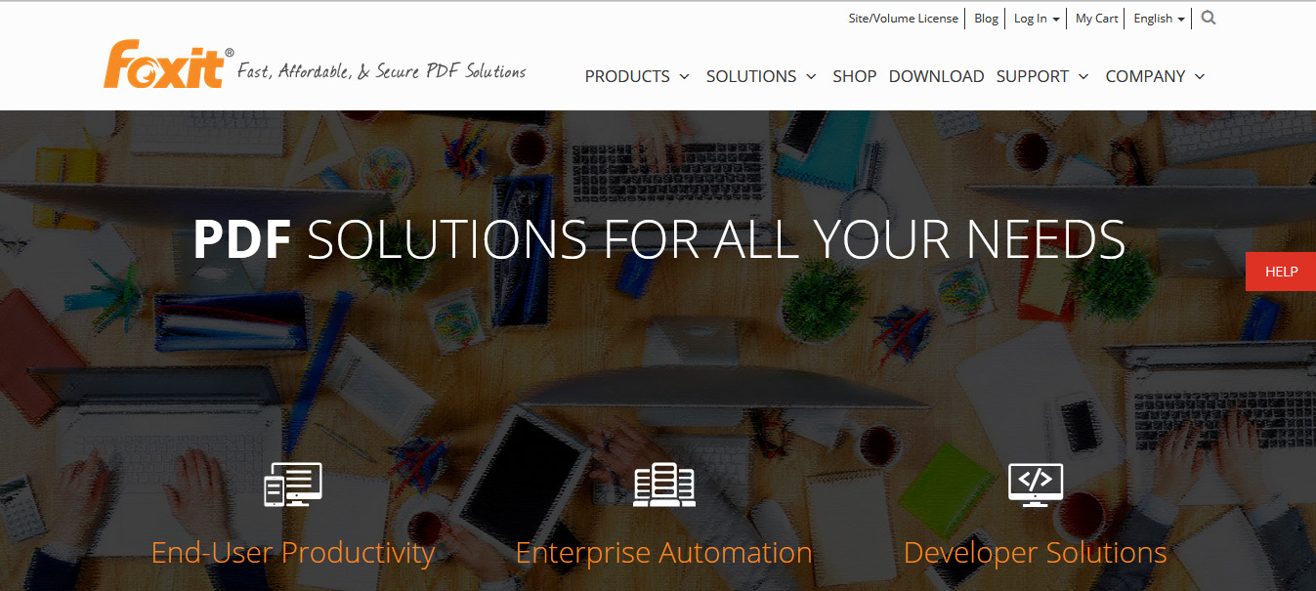
Task: Open the COMPANY dropdown menu
Action: (x=1155, y=76)
